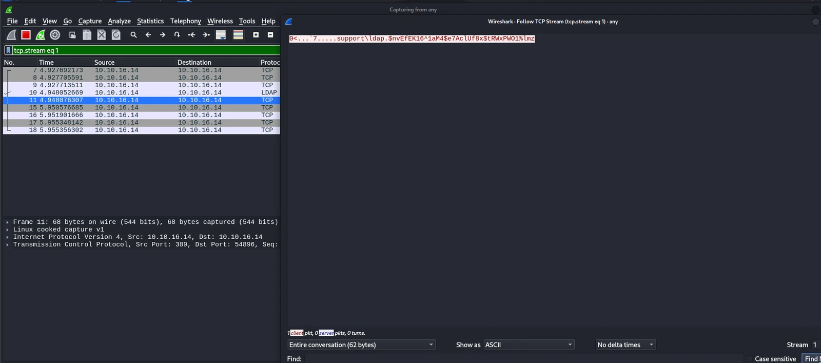Open the View menu
Image resolution: width=821 pixels, height=363 pixels.
click(x=49, y=21)
